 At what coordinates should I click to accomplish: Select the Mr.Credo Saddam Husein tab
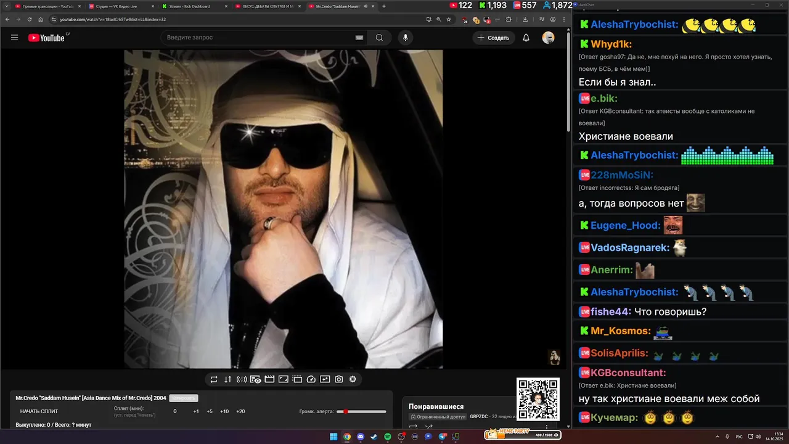coord(341,6)
